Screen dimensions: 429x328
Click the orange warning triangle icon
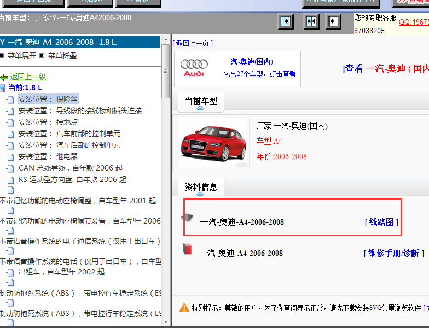tap(184, 307)
